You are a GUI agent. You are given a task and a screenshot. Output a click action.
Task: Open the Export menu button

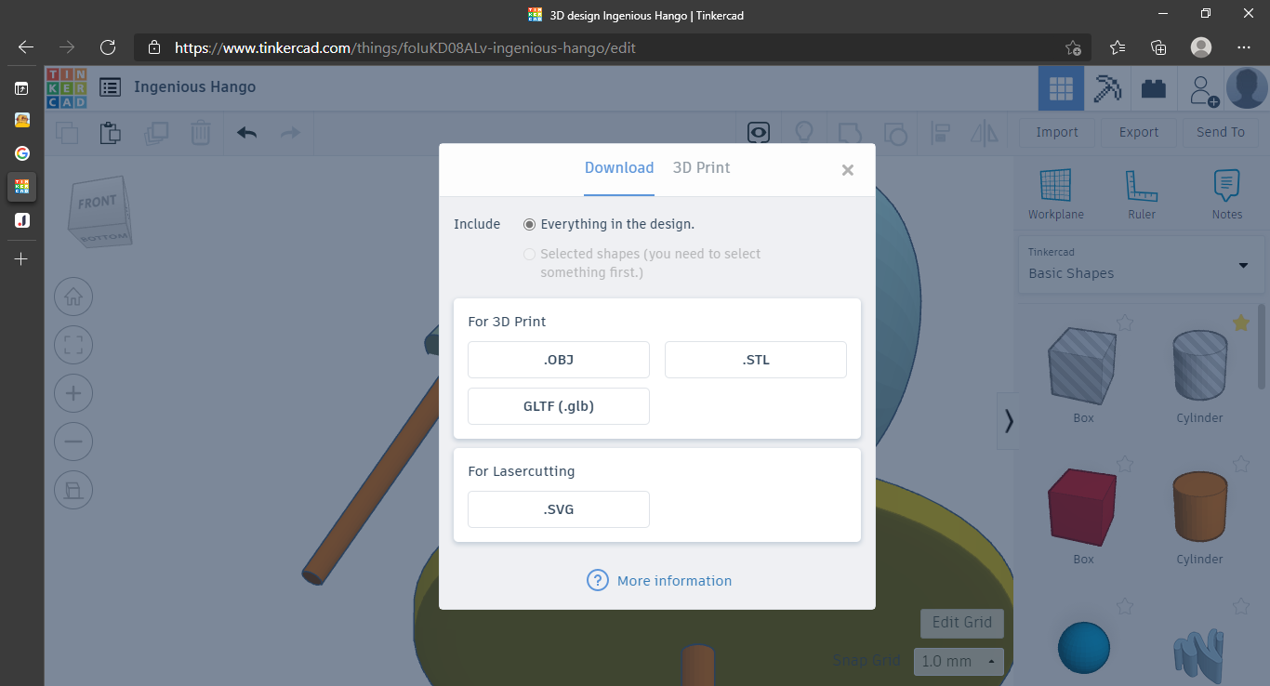[1139, 132]
